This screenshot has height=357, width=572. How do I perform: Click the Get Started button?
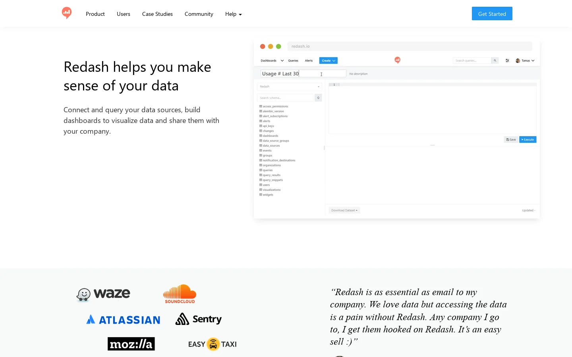click(x=492, y=13)
